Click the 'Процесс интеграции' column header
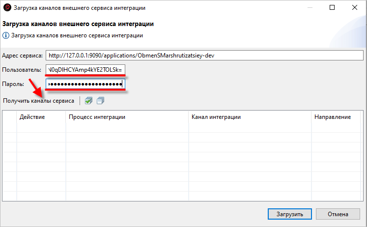 tap(126, 117)
